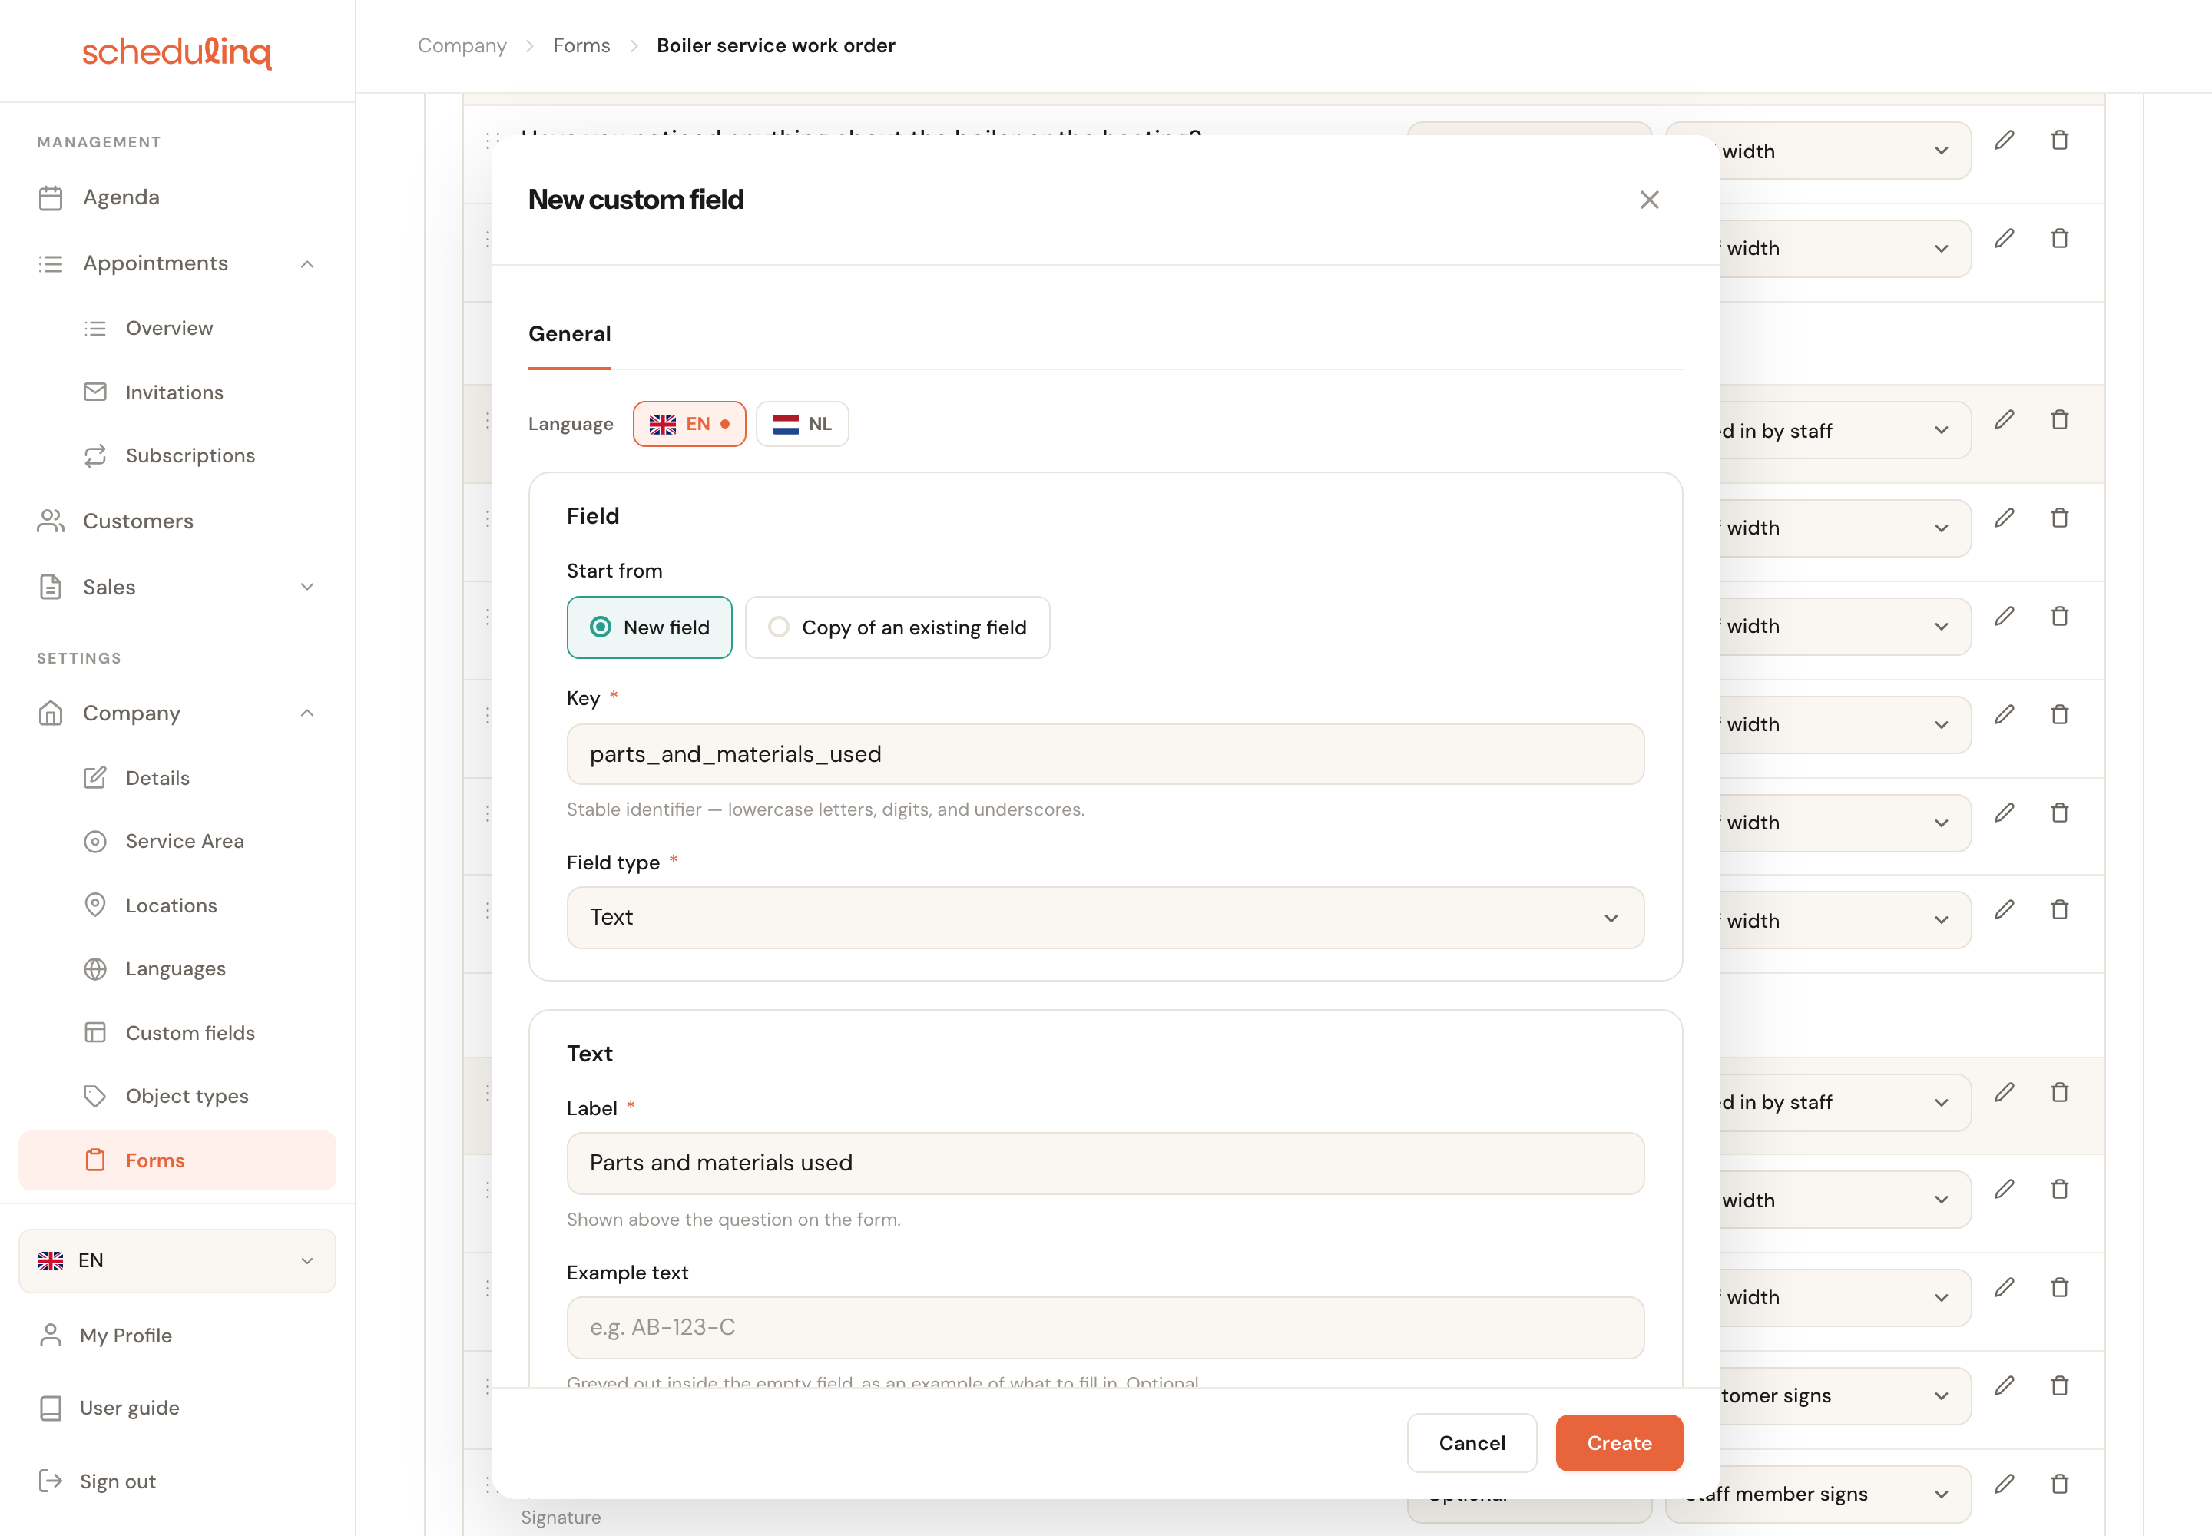Choose Copy of an existing field
Viewport: 2212px width, 1536px height.
[x=897, y=627]
